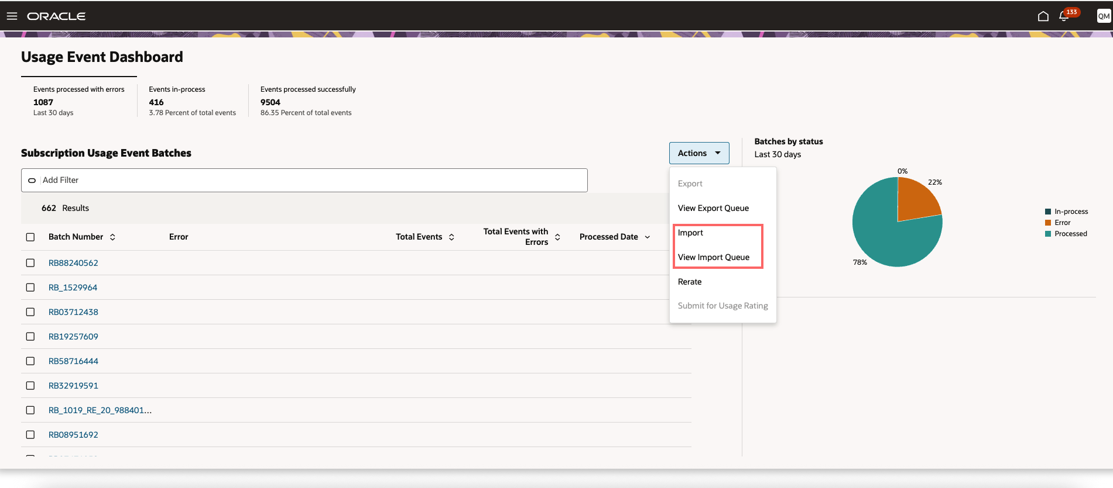Click the Error column header

tap(179, 237)
